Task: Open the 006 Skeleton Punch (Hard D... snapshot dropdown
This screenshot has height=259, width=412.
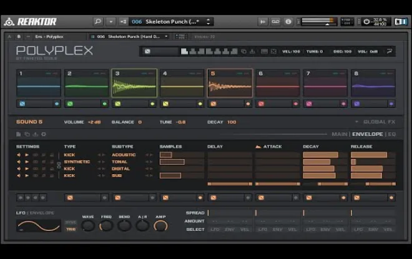Action: click(x=129, y=37)
